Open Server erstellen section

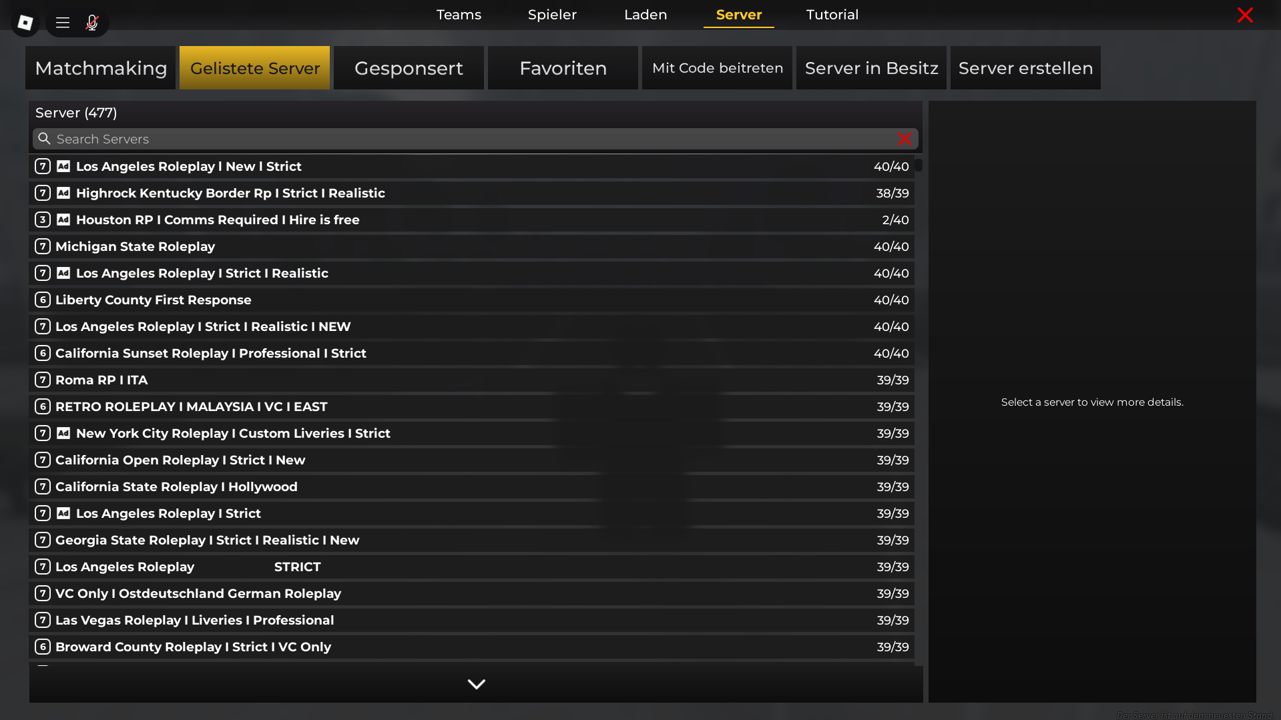[1025, 68]
